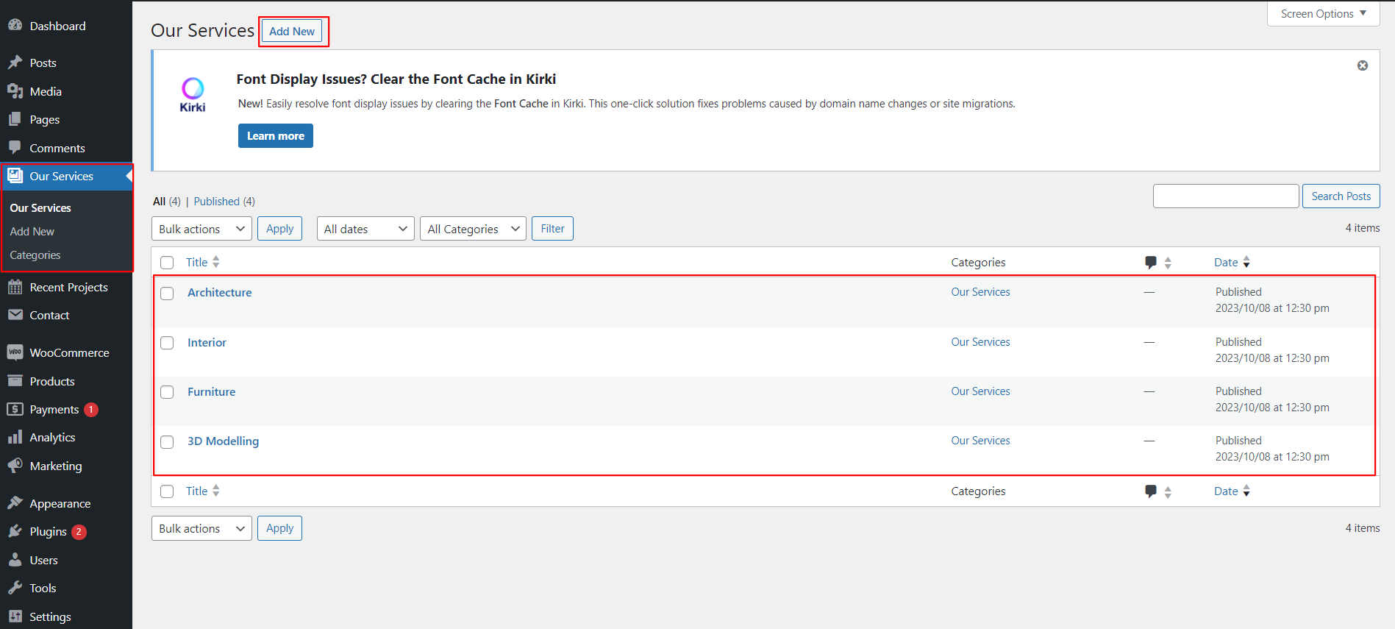Open the All Categories dropdown
The width and height of the screenshot is (1395, 629).
pyautogui.click(x=473, y=229)
